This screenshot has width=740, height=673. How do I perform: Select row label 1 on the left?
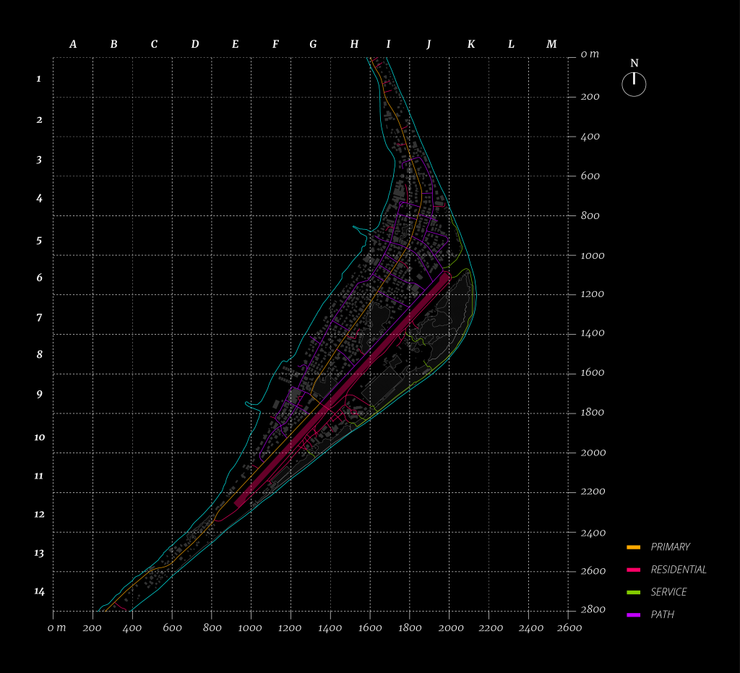(39, 79)
